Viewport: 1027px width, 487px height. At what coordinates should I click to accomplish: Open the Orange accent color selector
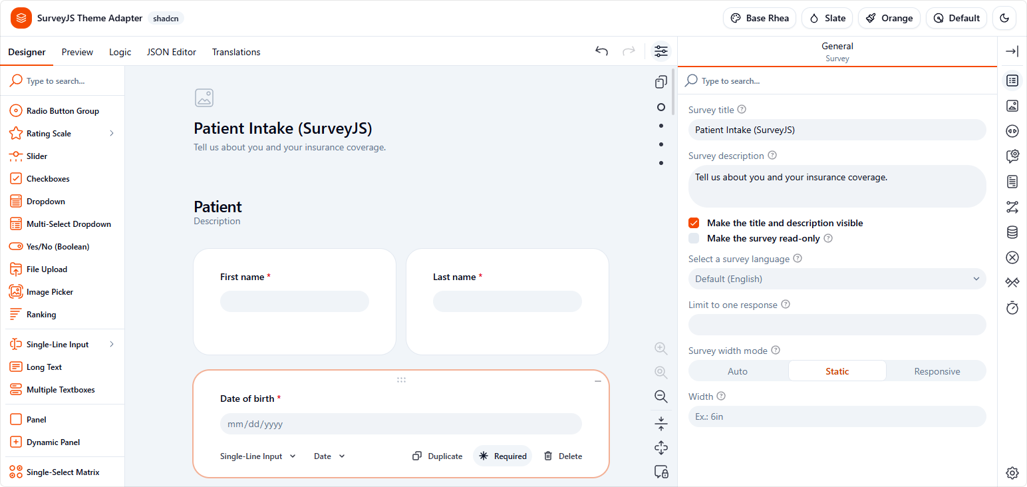[x=889, y=18]
